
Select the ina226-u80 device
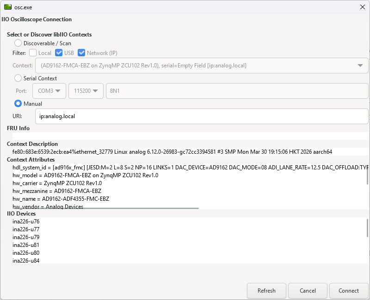26,253
